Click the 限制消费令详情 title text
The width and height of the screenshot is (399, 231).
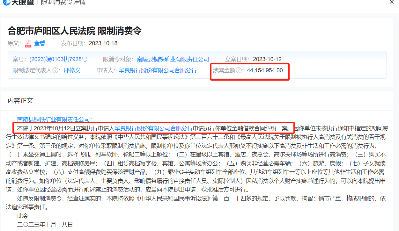[x=63, y=2]
